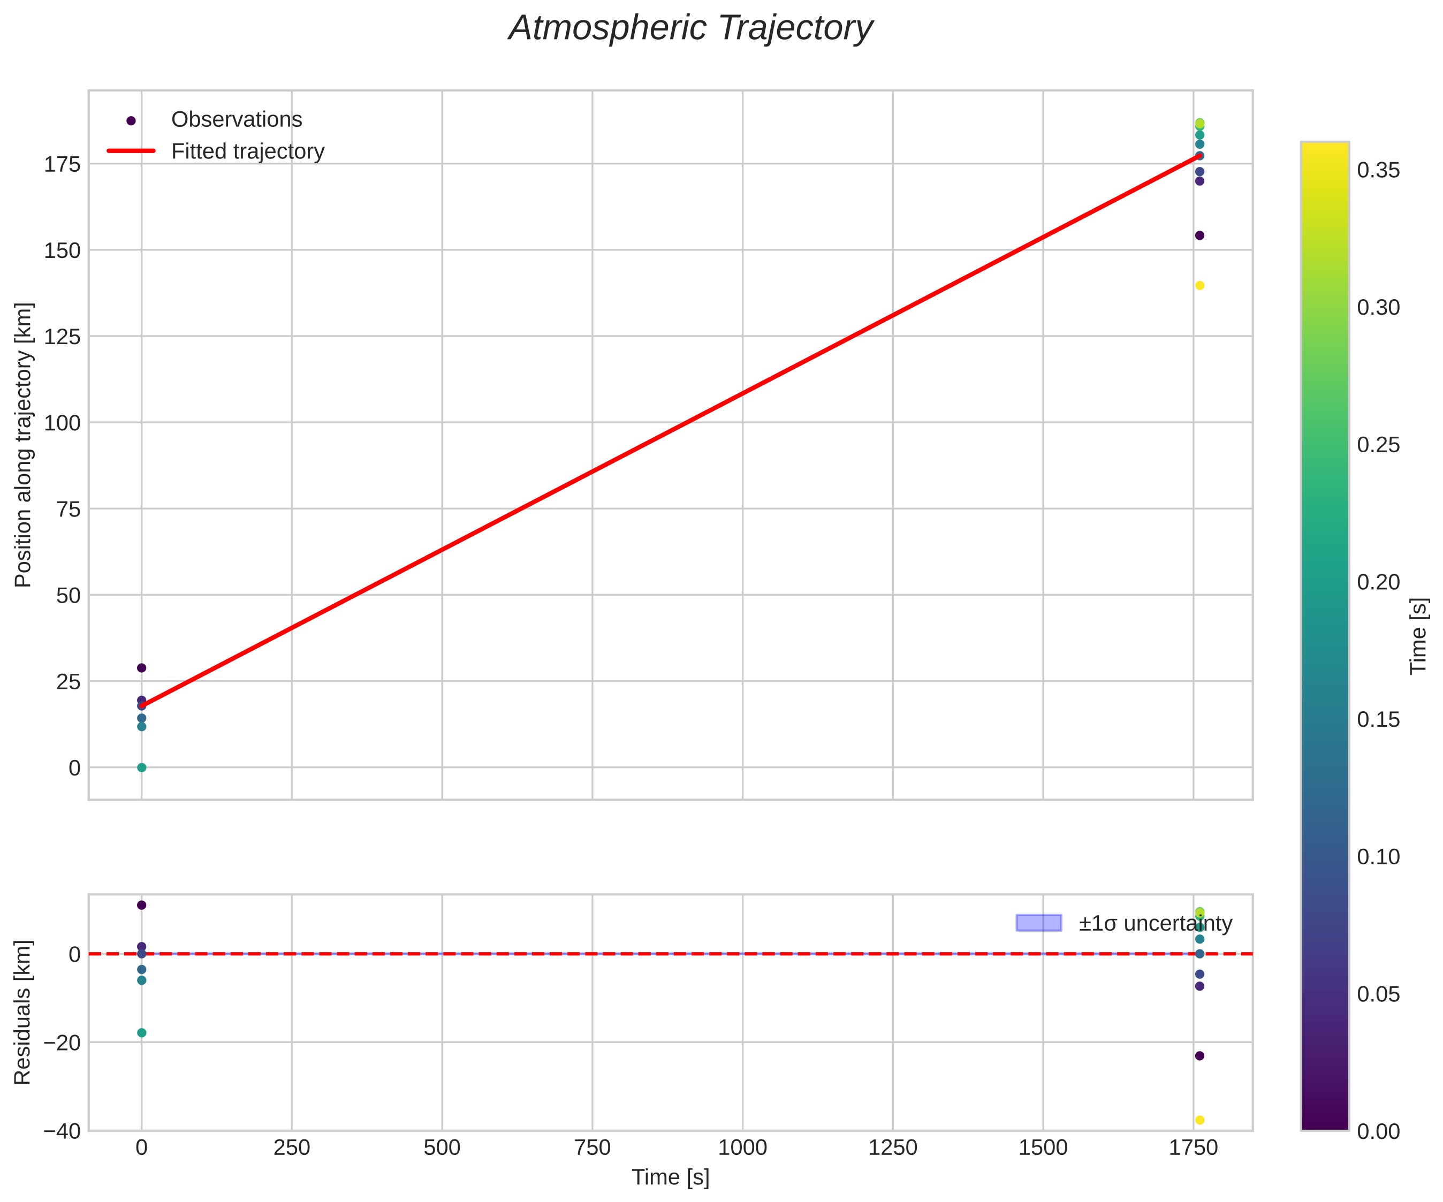Click the colorbar at the 0.20 level

[x=1324, y=581]
